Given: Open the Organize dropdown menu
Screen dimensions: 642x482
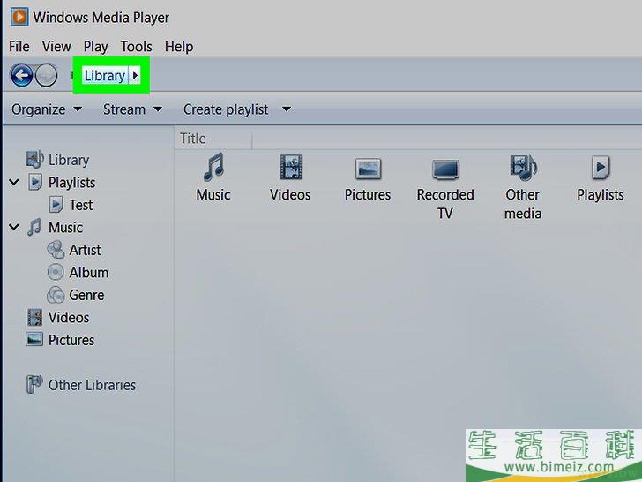Looking at the screenshot, I should [x=46, y=109].
